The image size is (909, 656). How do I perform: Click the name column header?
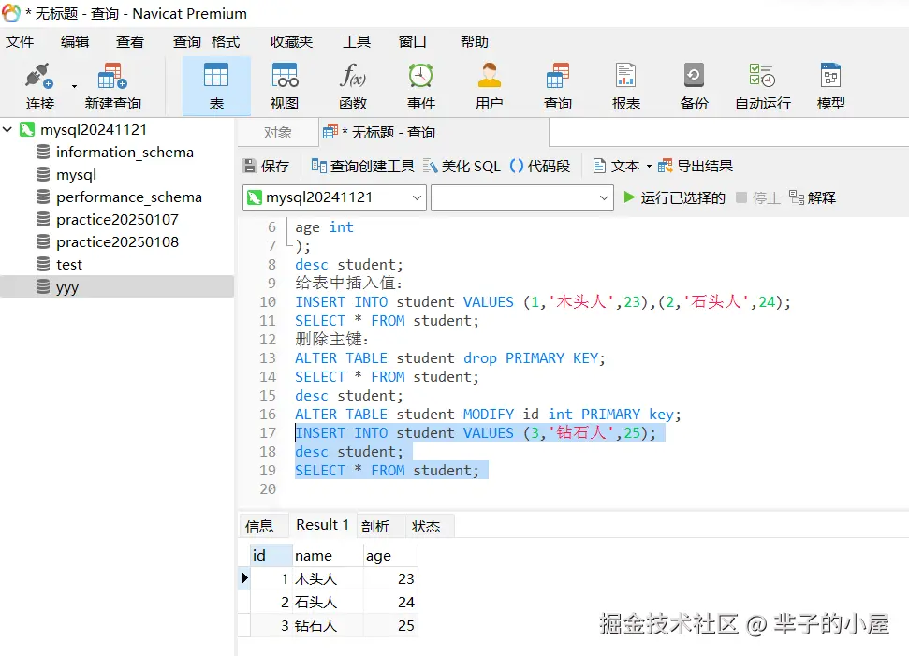[328, 556]
